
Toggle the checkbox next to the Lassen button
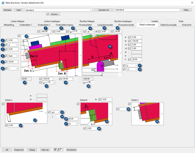click(48, 14)
